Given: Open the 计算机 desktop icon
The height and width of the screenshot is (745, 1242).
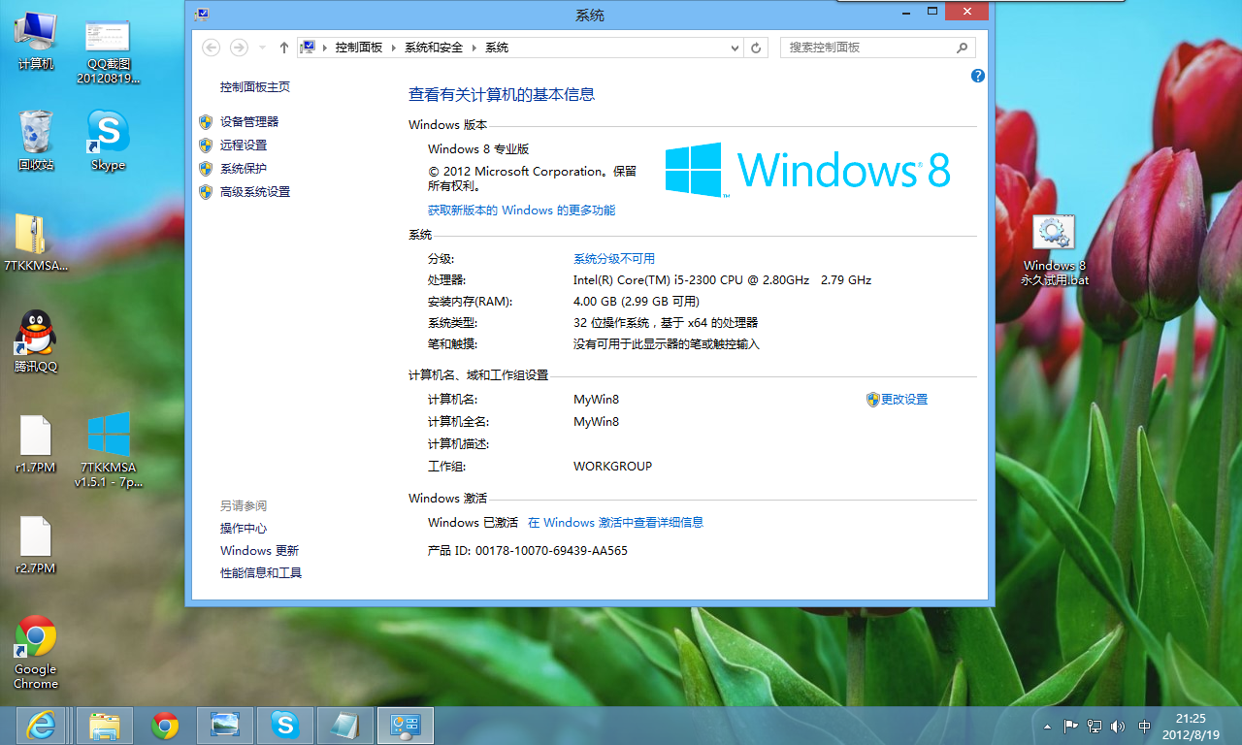Looking at the screenshot, I should point(36,42).
